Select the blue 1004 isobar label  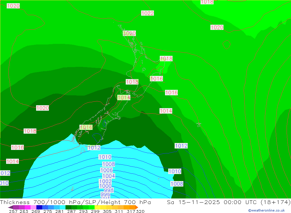pyautogui.click(x=109, y=176)
